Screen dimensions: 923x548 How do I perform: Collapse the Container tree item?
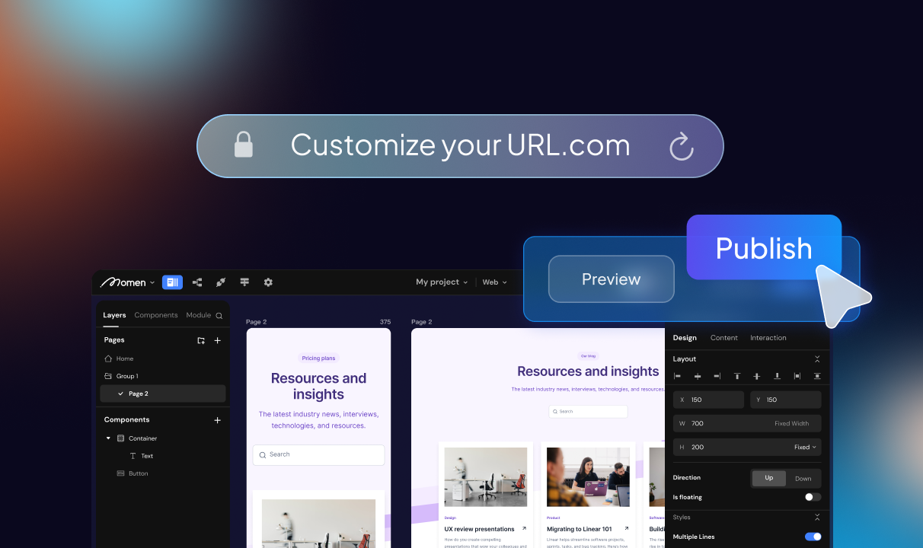click(x=108, y=438)
